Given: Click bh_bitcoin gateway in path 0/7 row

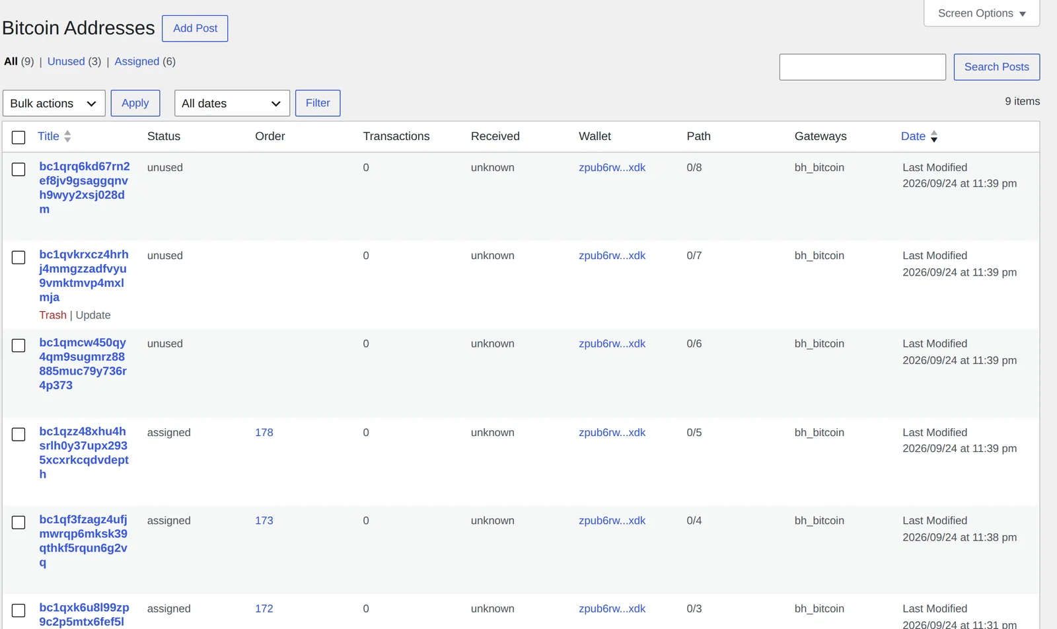Looking at the screenshot, I should (x=819, y=256).
